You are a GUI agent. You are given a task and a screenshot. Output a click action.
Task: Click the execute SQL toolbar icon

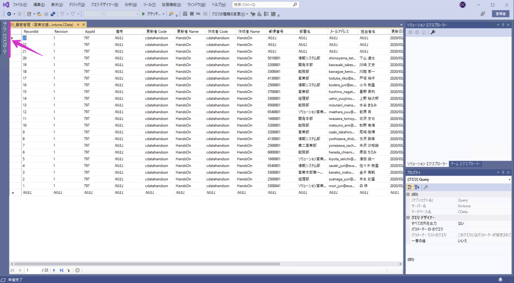[x=253, y=14]
